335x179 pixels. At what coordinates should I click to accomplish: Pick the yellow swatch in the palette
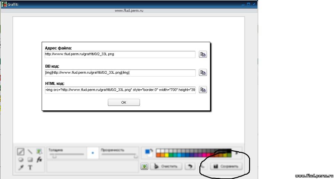click(167, 155)
